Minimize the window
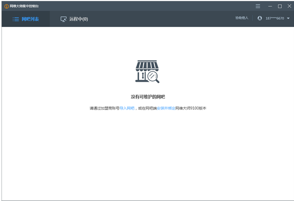This screenshot has width=294, height=201. [270, 6]
